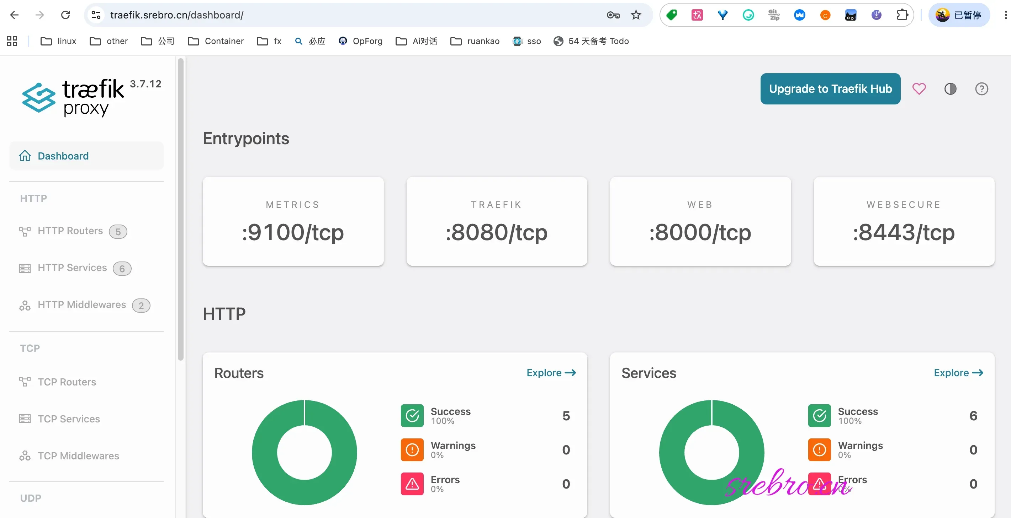Open the sso bookmark
Image resolution: width=1011 pixels, height=518 pixels.
pyautogui.click(x=527, y=41)
